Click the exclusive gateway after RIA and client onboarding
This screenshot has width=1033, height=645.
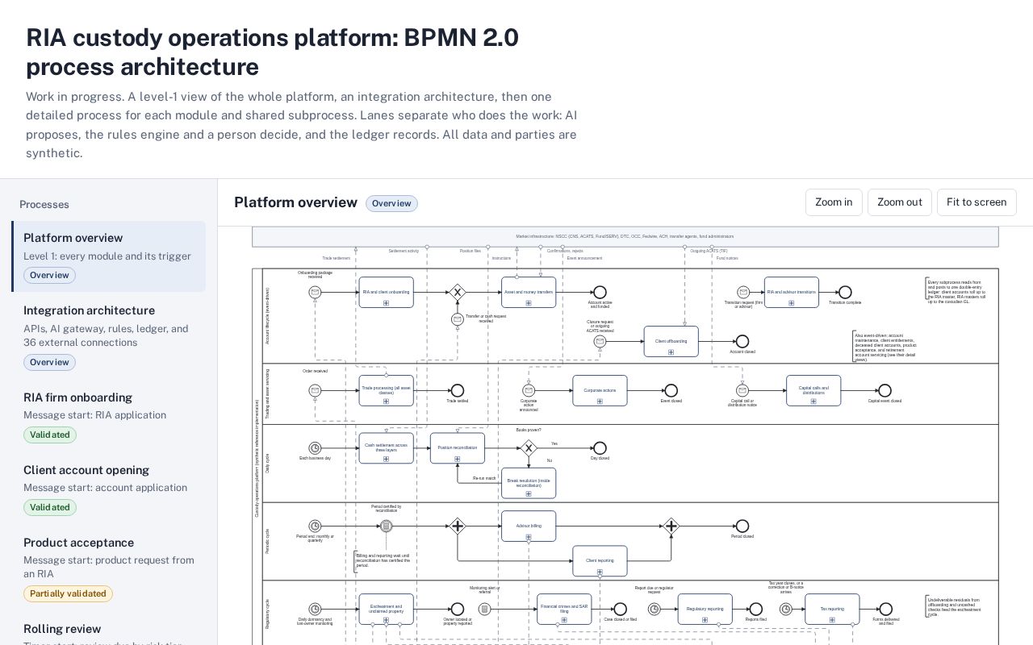[458, 292]
